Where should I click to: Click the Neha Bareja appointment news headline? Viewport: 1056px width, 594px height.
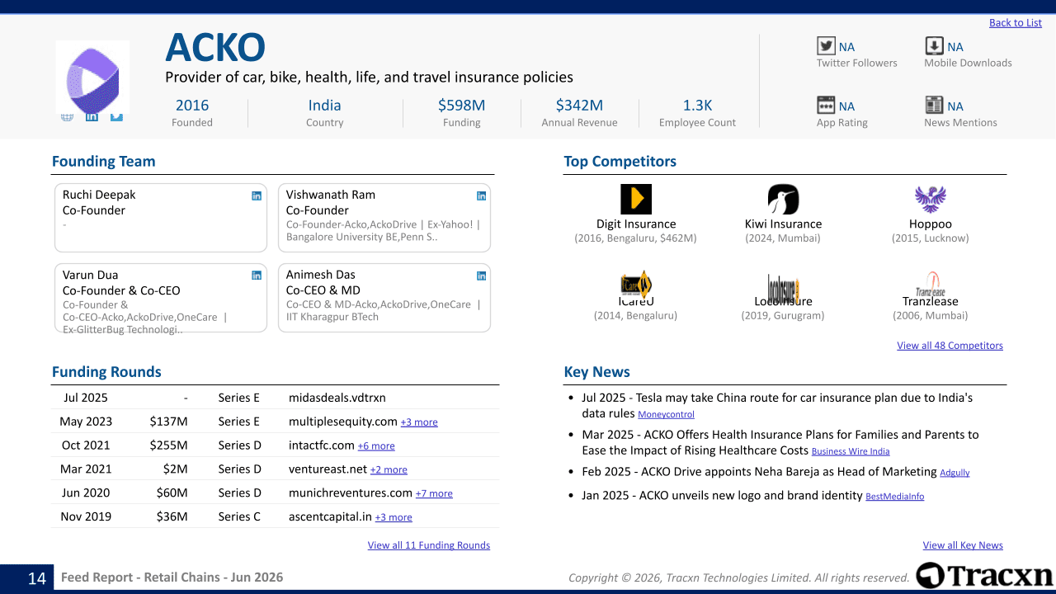click(x=759, y=472)
